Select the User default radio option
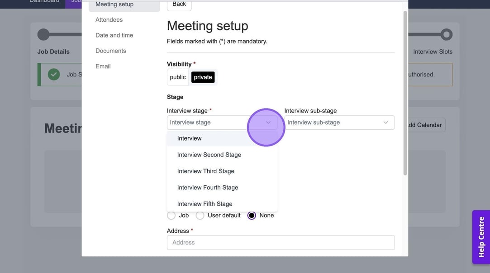This screenshot has height=273, width=490. pos(200,216)
